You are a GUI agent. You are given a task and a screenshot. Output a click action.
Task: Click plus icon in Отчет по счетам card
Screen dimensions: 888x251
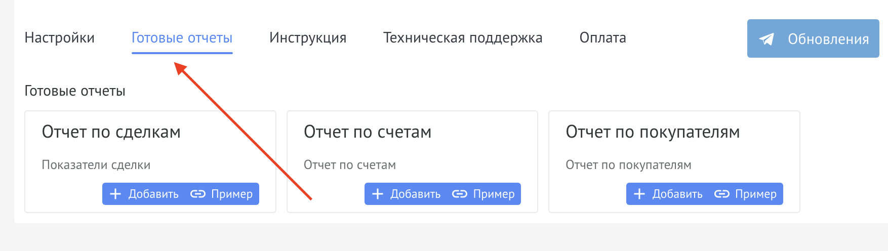(378, 194)
